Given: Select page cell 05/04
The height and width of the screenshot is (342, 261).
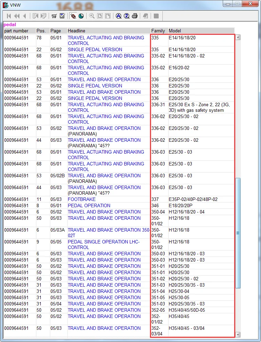Looking at the screenshot, I should point(56,304).
